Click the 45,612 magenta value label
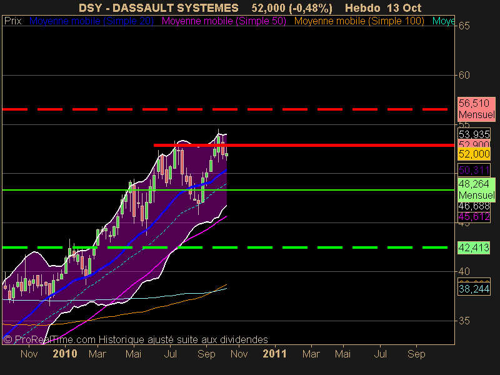The height and width of the screenshot is (375, 500). tap(474, 217)
